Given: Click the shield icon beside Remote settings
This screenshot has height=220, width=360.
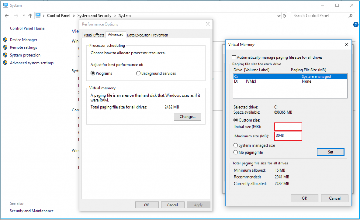Looking at the screenshot, I should (x=5, y=47).
